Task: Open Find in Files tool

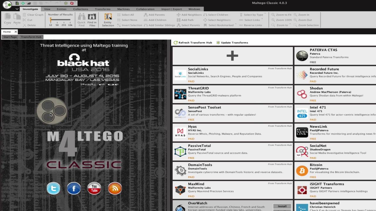Action: tap(92, 20)
